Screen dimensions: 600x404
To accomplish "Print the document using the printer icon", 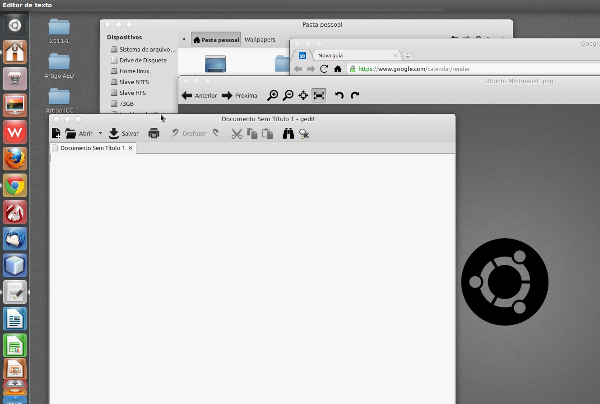I will coord(154,133).
